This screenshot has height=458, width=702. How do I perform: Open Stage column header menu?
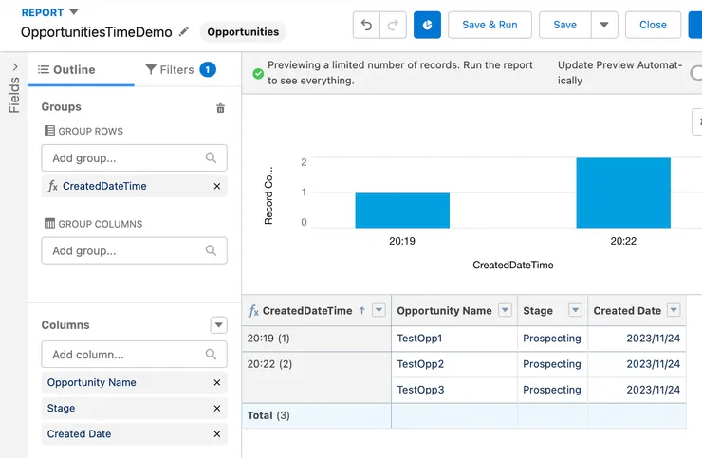click(575, 311)
